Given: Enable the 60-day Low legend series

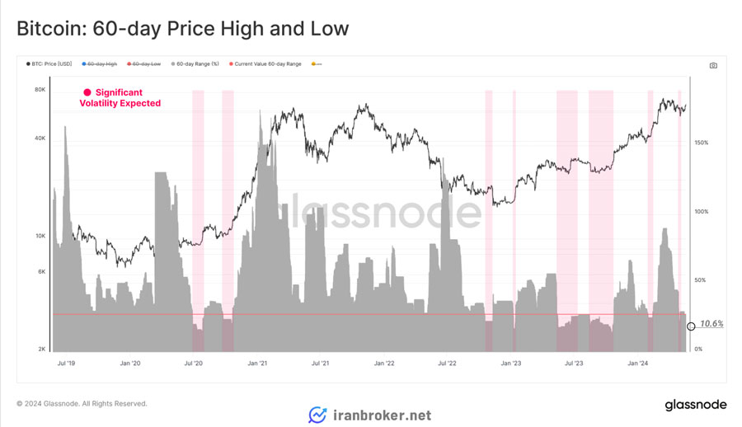Looking at the screenshot, I should pyautogui.click(x=143, y=64).
